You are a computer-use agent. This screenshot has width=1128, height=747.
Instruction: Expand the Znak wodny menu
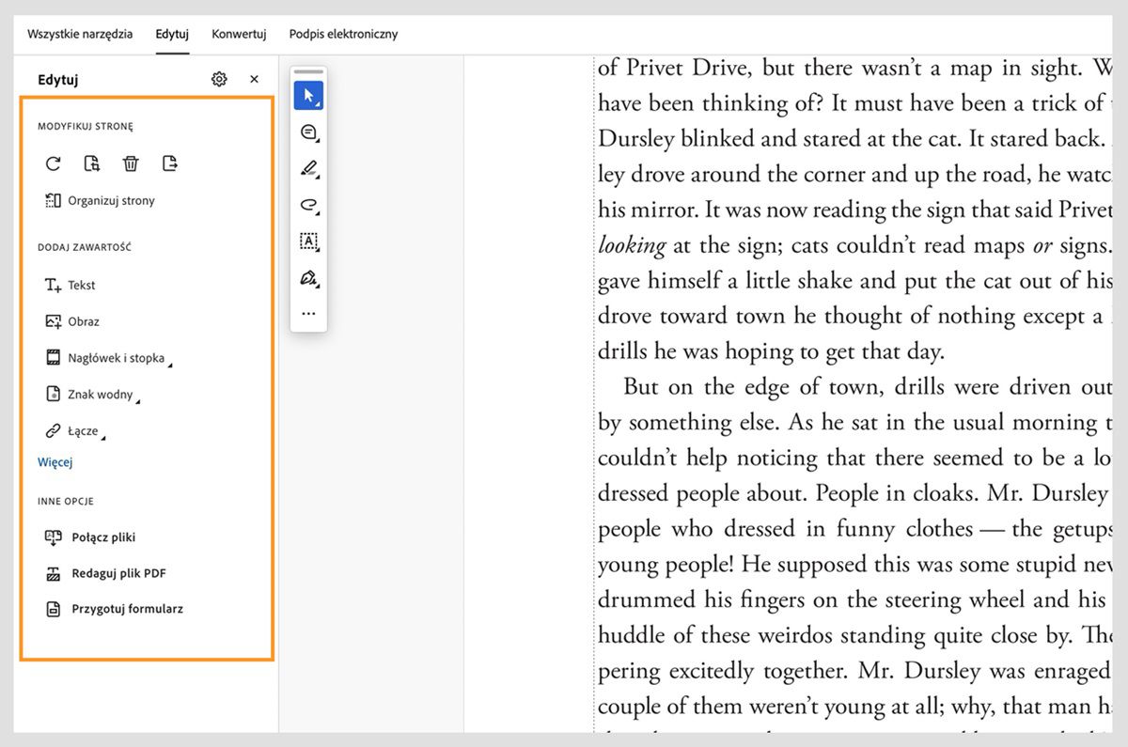point(92,395)
